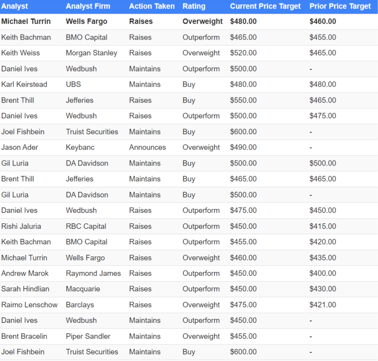Select the Morgan Stanley firm cell

tap(91, 53)
